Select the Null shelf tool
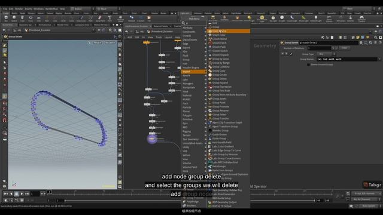 click(x=47, y=19)
